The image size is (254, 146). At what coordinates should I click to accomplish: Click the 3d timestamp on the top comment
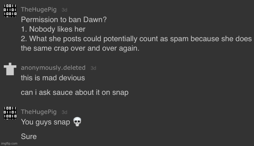point(64,10)
